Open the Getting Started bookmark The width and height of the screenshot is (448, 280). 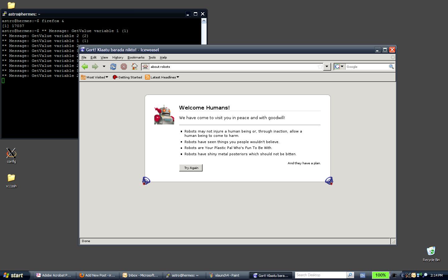pyautogui.click(x=127, y=77)
